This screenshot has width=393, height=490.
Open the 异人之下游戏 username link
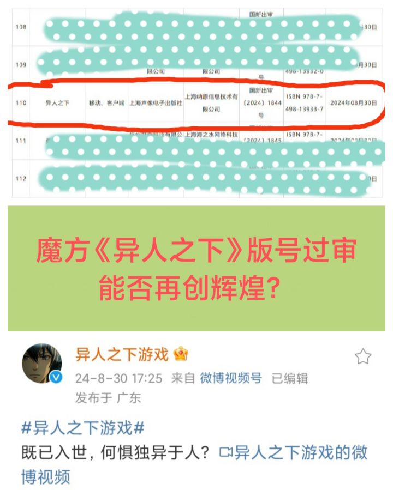pyautogui.click(x=122, y=354)
